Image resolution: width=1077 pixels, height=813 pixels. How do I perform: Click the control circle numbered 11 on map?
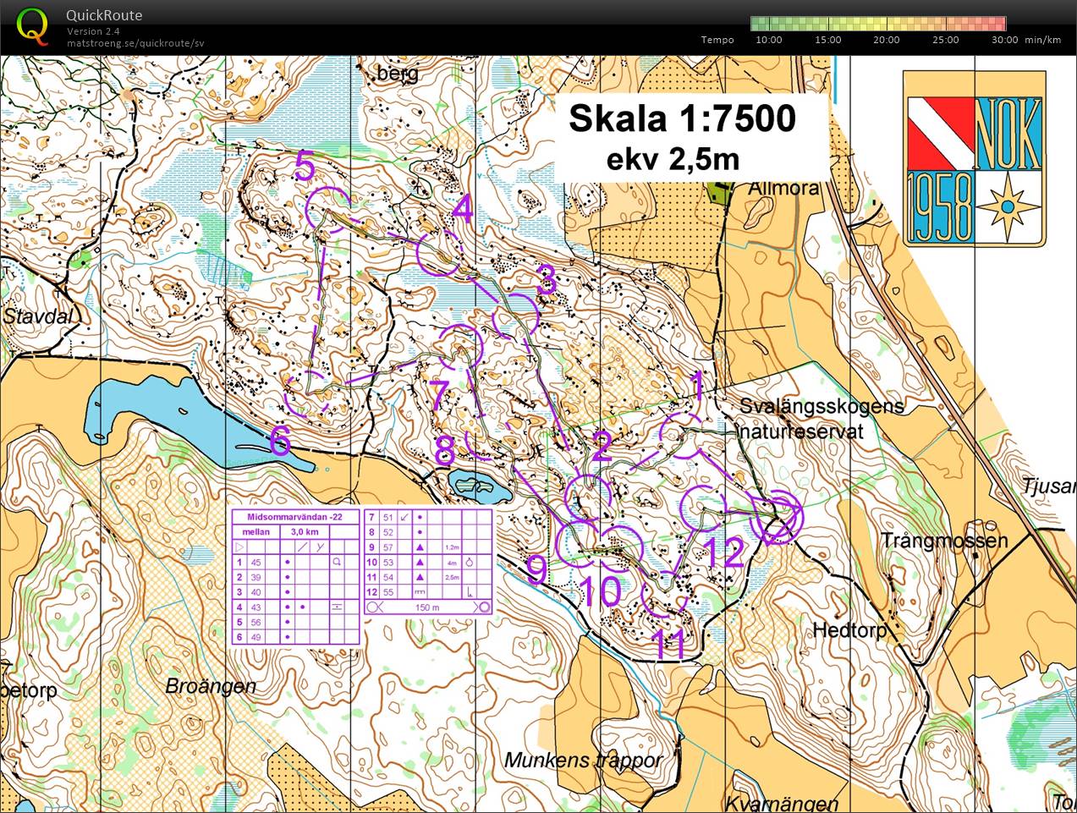[x=665, y=593]
